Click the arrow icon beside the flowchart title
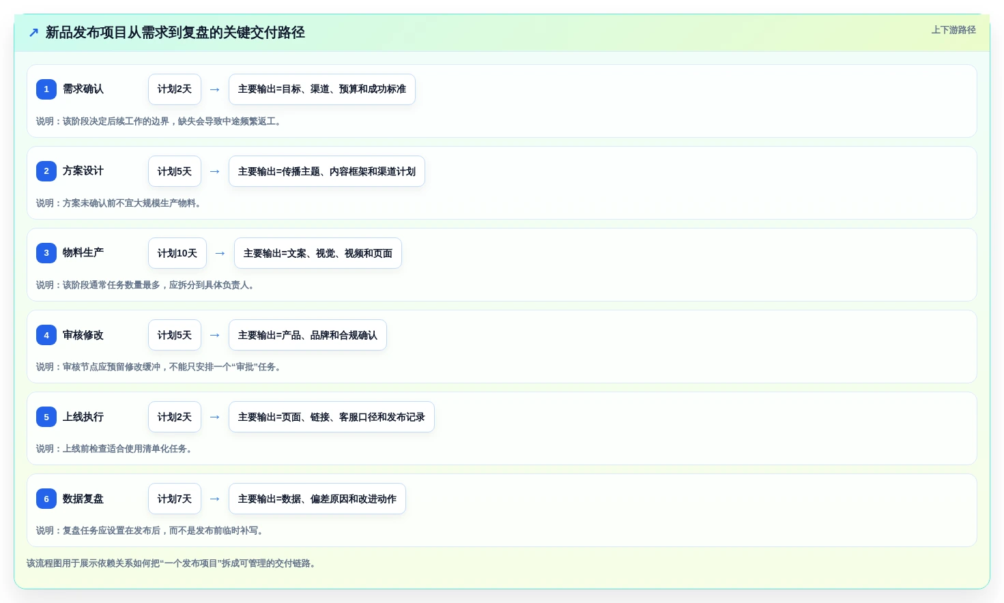Image resolution: width=1004 pixels, height=603 pixels. [x=33, y=33]
